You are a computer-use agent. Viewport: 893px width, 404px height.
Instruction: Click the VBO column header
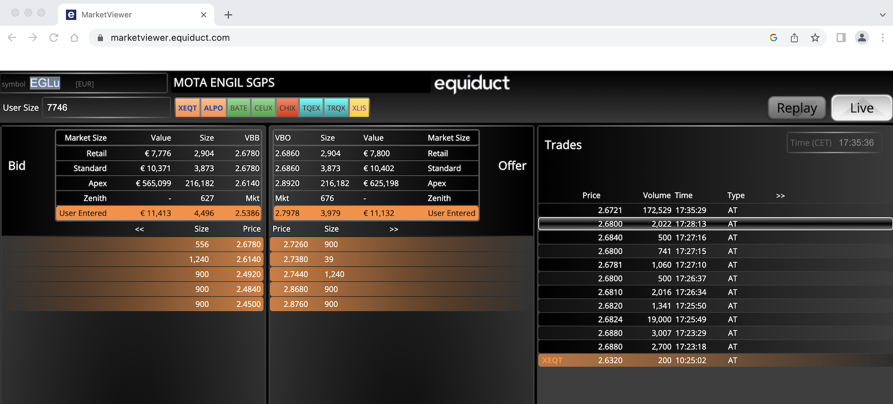pos(282,138)
